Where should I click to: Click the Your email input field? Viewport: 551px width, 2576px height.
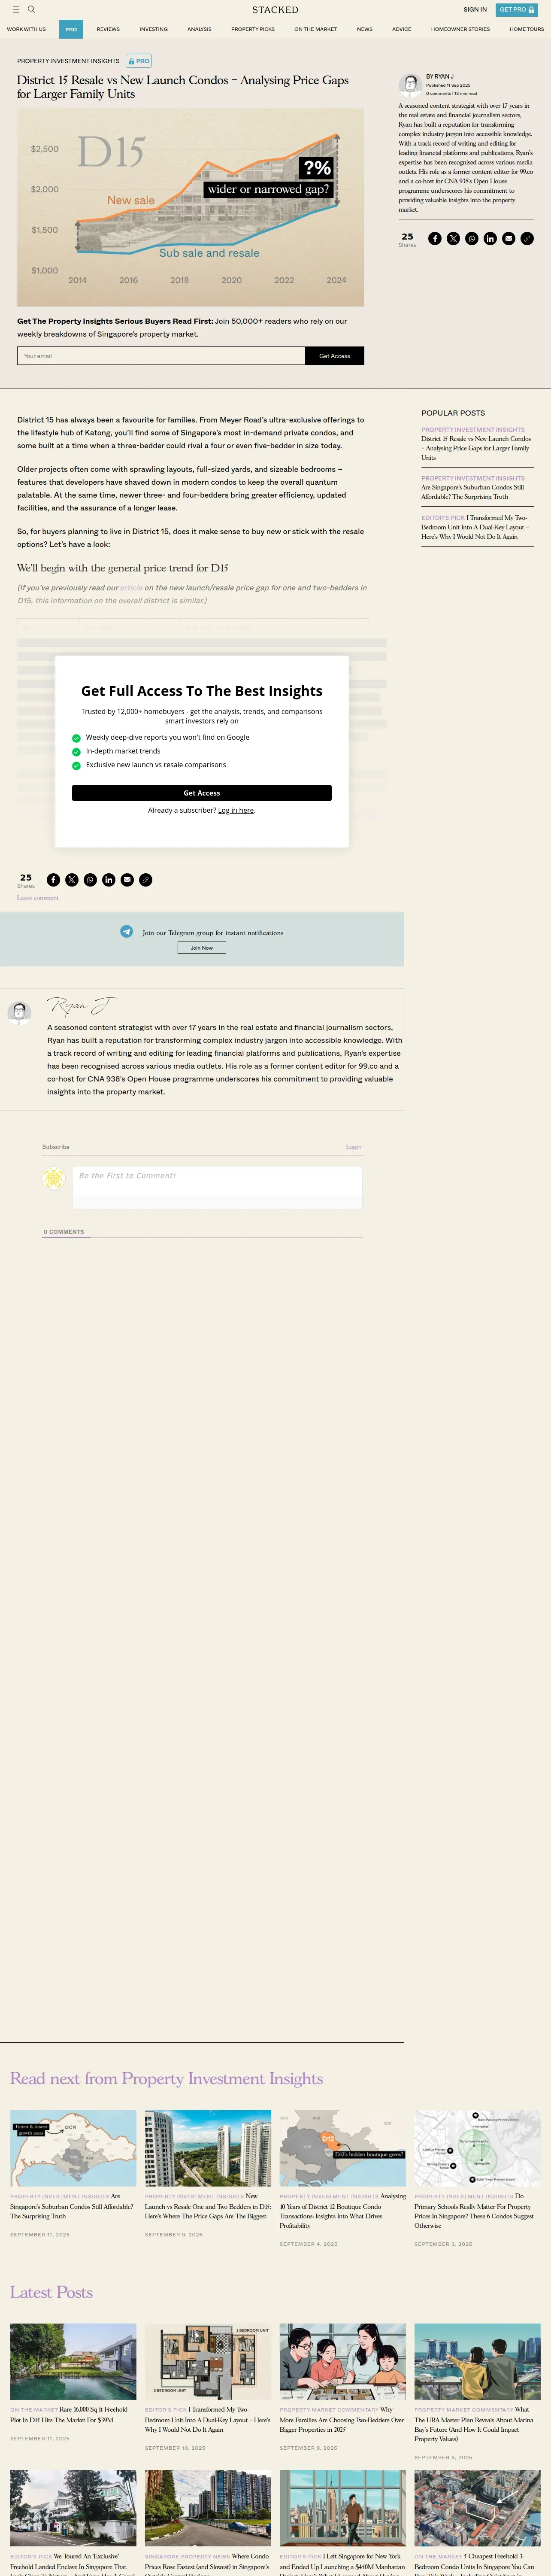pyautogui.click(x=161, y=356)
